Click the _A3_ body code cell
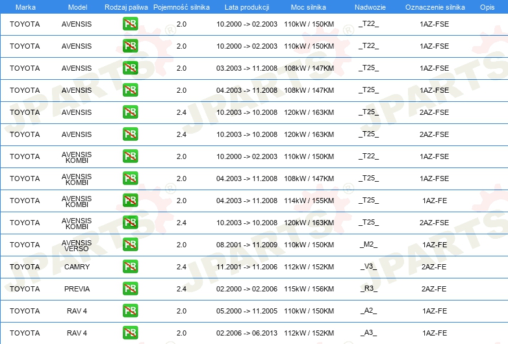This screenshot has height=344, width=508. coord(369,333)
